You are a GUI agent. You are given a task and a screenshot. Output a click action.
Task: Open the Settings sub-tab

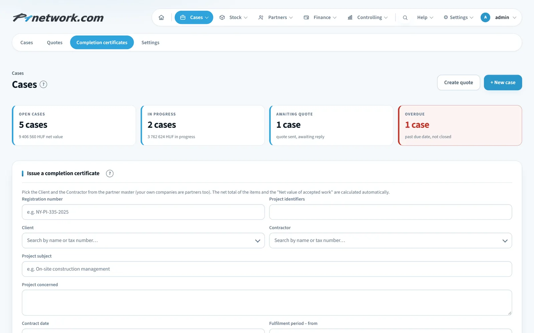click(150, 43)
